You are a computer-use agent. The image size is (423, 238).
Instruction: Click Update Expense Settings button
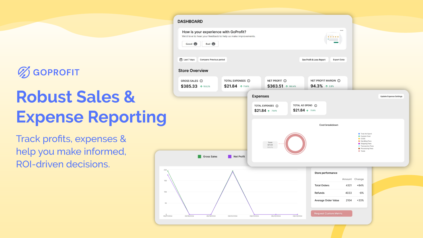391,96
